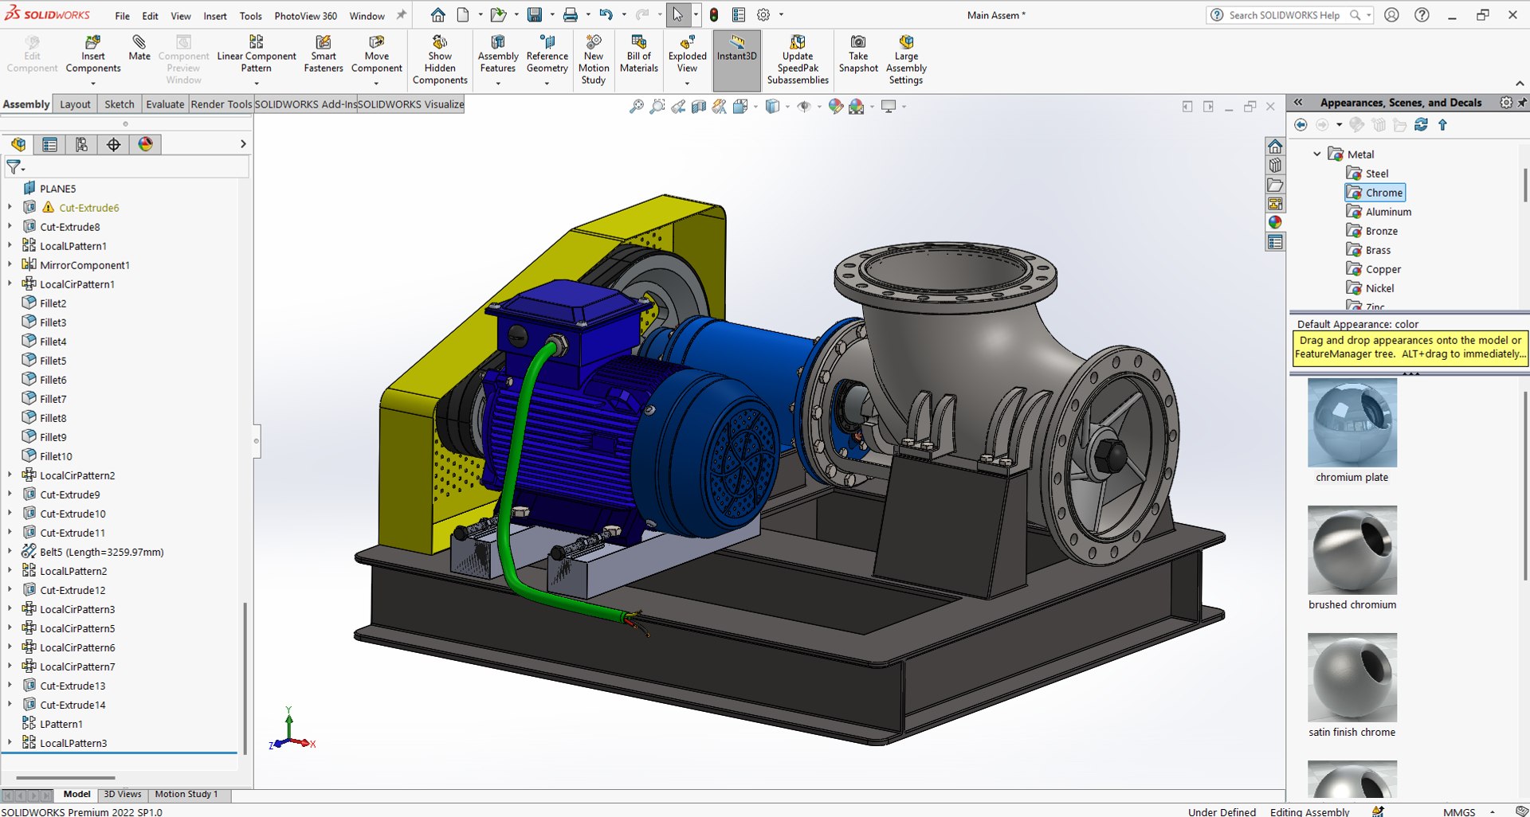Select chromium plate appearance swatch
Image resolution: width=1530 pixels, height=817 pixels.
1351,423
